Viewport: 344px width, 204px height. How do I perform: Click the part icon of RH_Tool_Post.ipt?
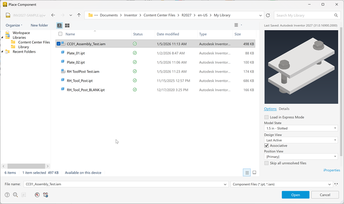[x=63, y=80]
